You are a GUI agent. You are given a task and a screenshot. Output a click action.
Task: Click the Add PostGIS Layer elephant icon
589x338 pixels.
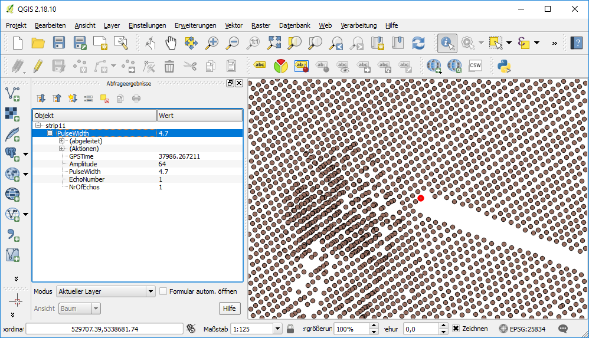(12, 153)
